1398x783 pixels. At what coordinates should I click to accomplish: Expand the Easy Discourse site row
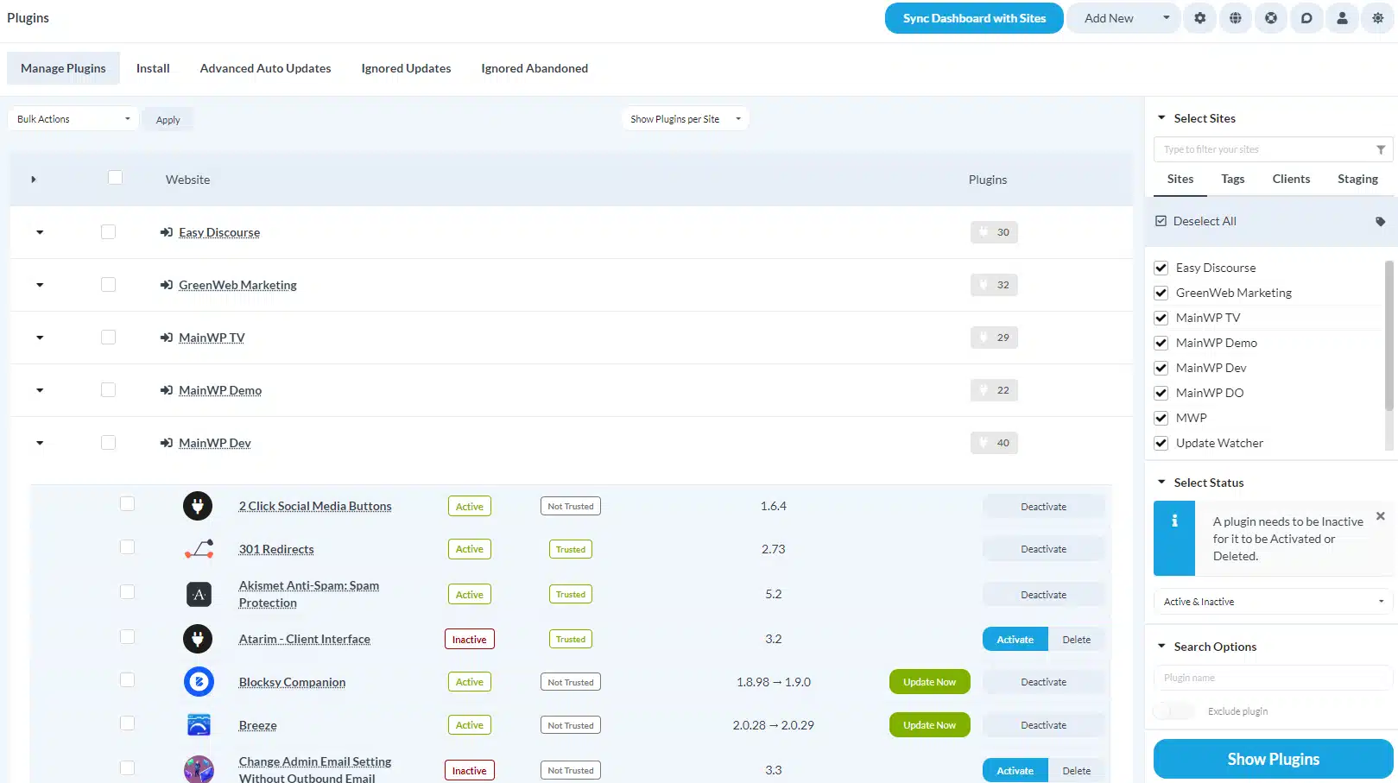[x=40, y=232]
